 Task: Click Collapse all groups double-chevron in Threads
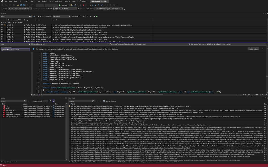click(x=90, y=16)
